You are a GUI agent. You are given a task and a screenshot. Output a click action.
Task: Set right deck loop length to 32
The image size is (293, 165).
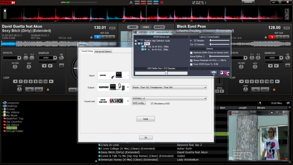pos(271,81)
